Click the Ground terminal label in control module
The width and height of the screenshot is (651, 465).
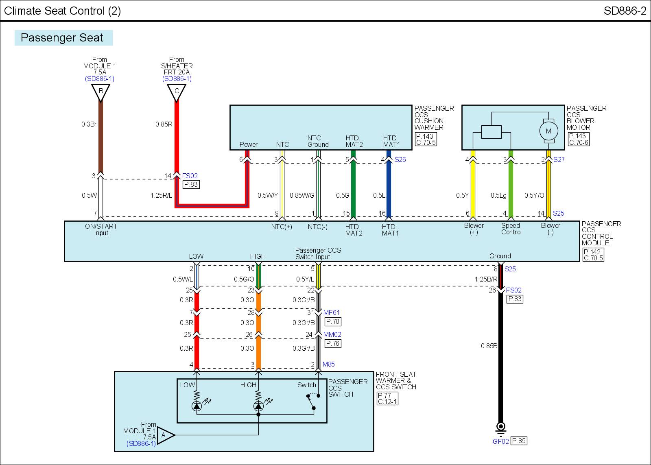coord(500,256)
